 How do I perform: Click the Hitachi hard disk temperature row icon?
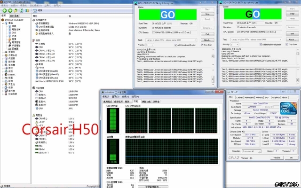click(37, 81)
